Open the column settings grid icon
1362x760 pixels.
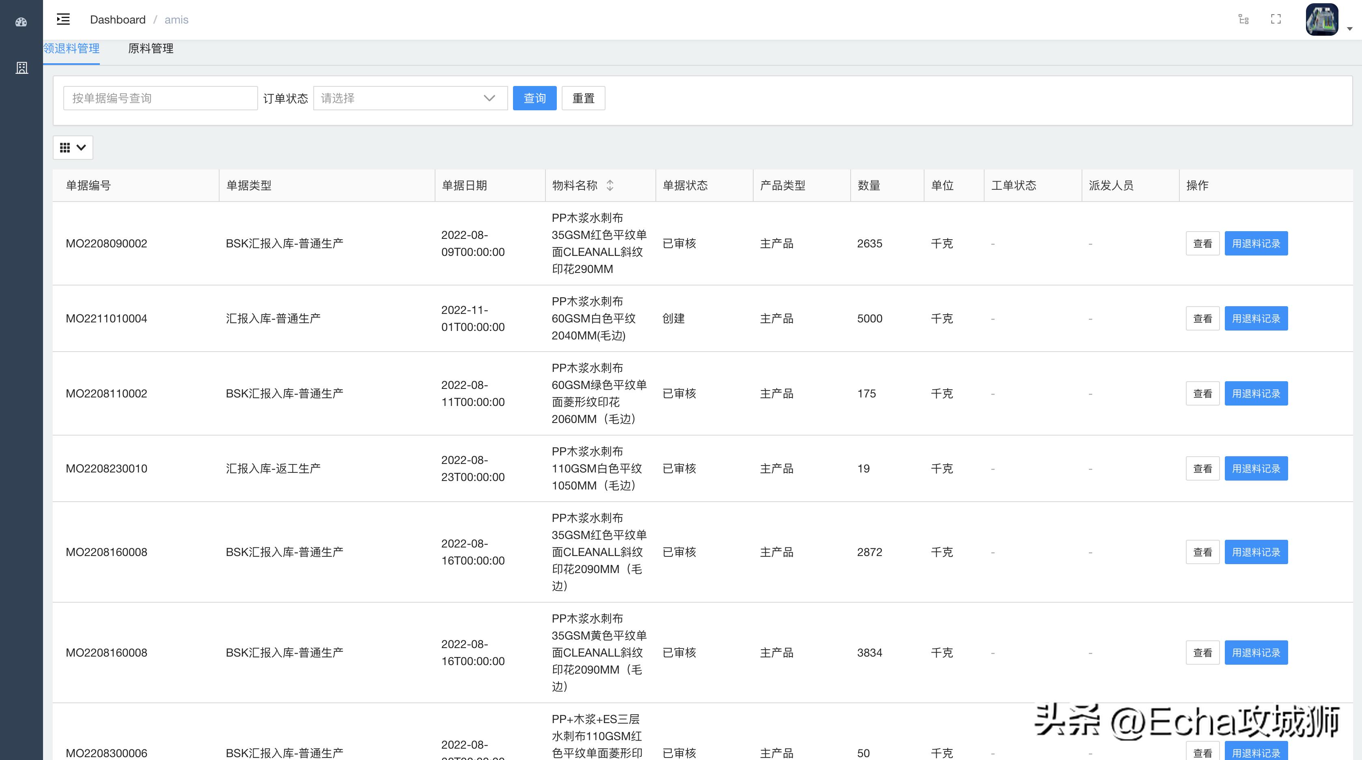[66, 148]
